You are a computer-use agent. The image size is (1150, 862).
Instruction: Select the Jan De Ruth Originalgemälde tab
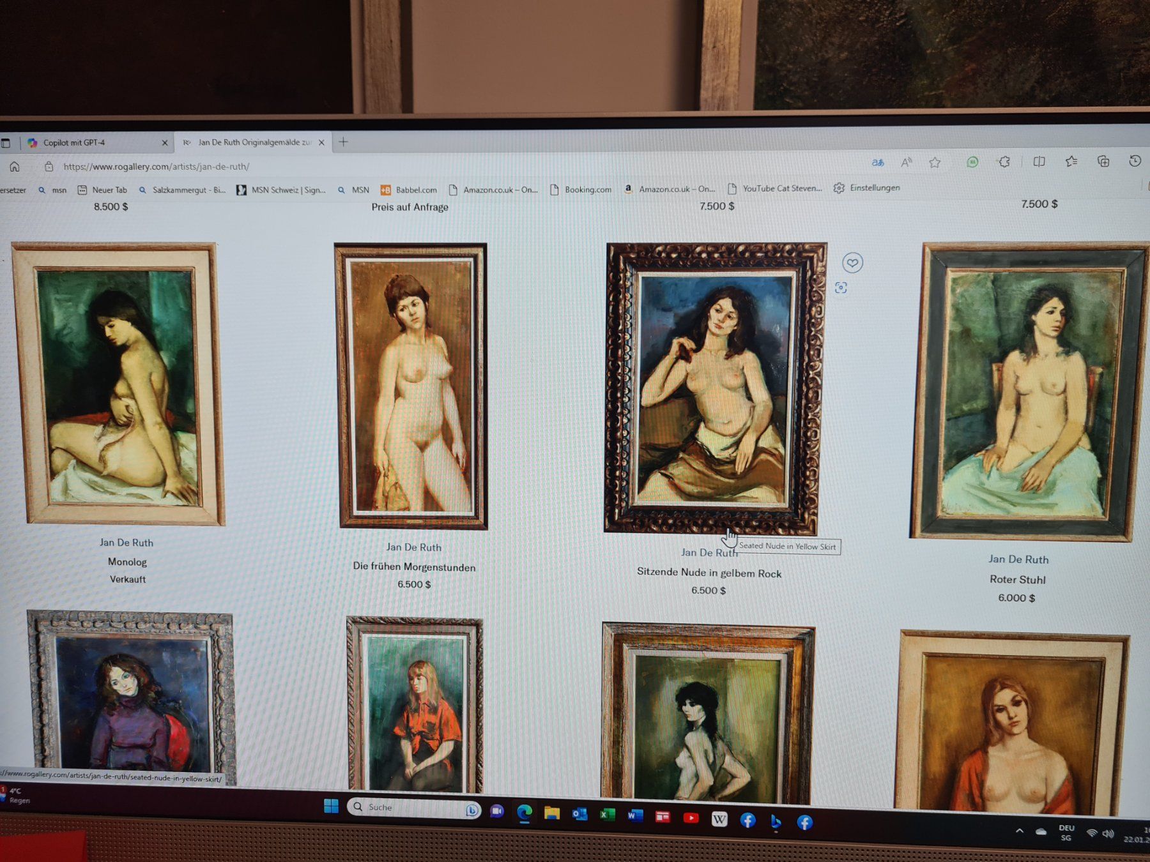[254, 142]
